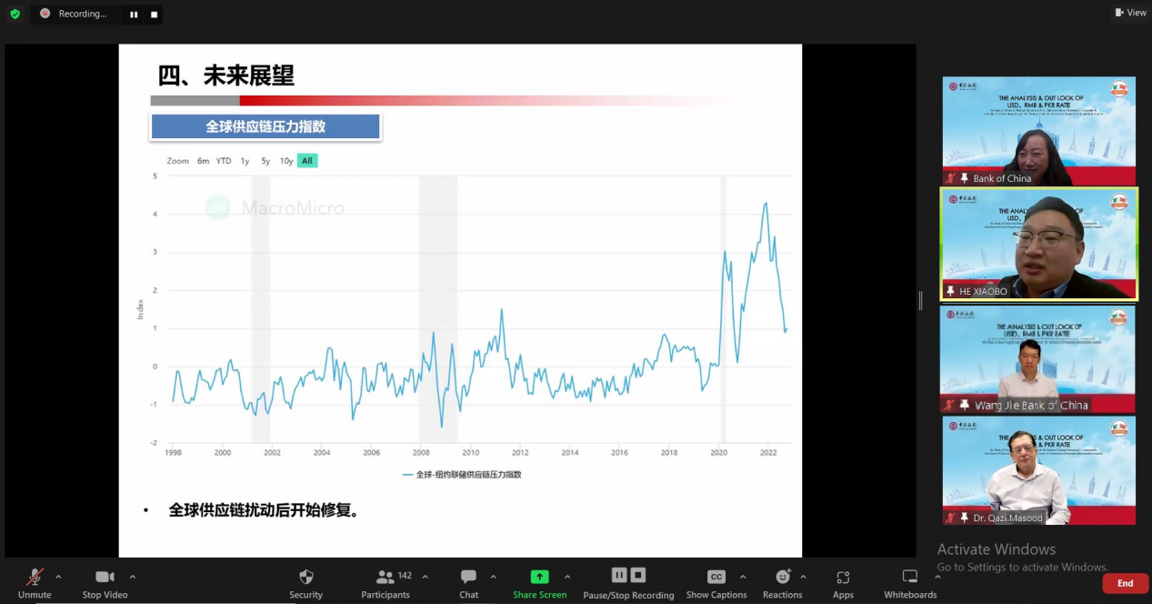Stop recording from the top recording bar
This screenshot has width=1152, height=604.
tap(154, 15)
